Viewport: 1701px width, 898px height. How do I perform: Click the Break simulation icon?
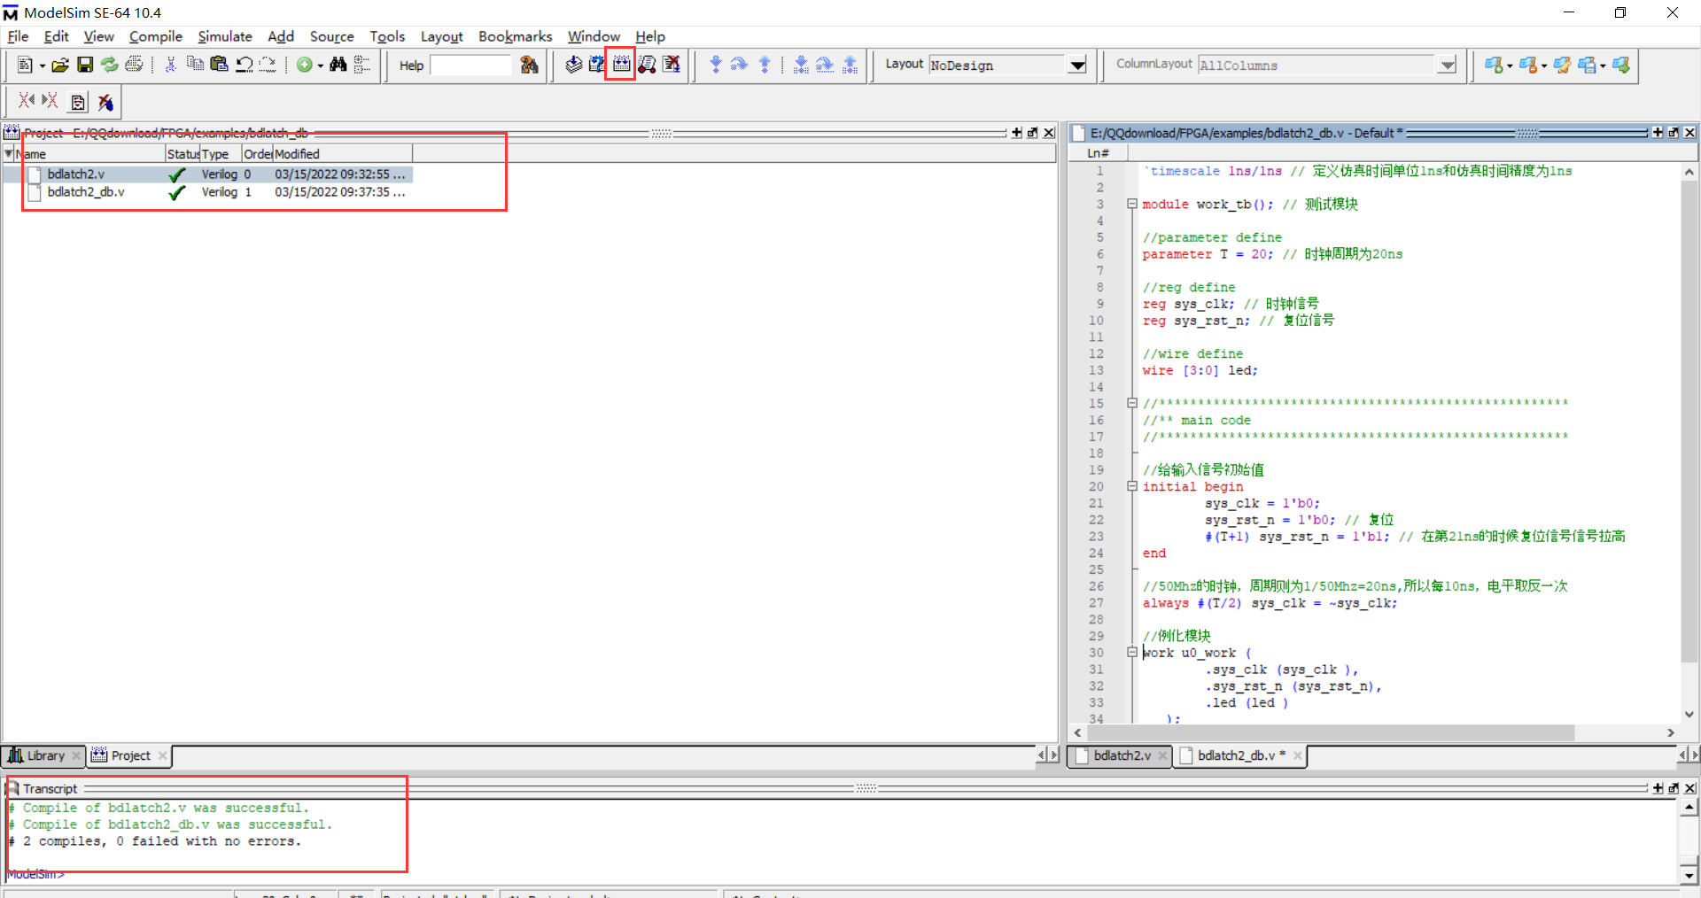672,65
